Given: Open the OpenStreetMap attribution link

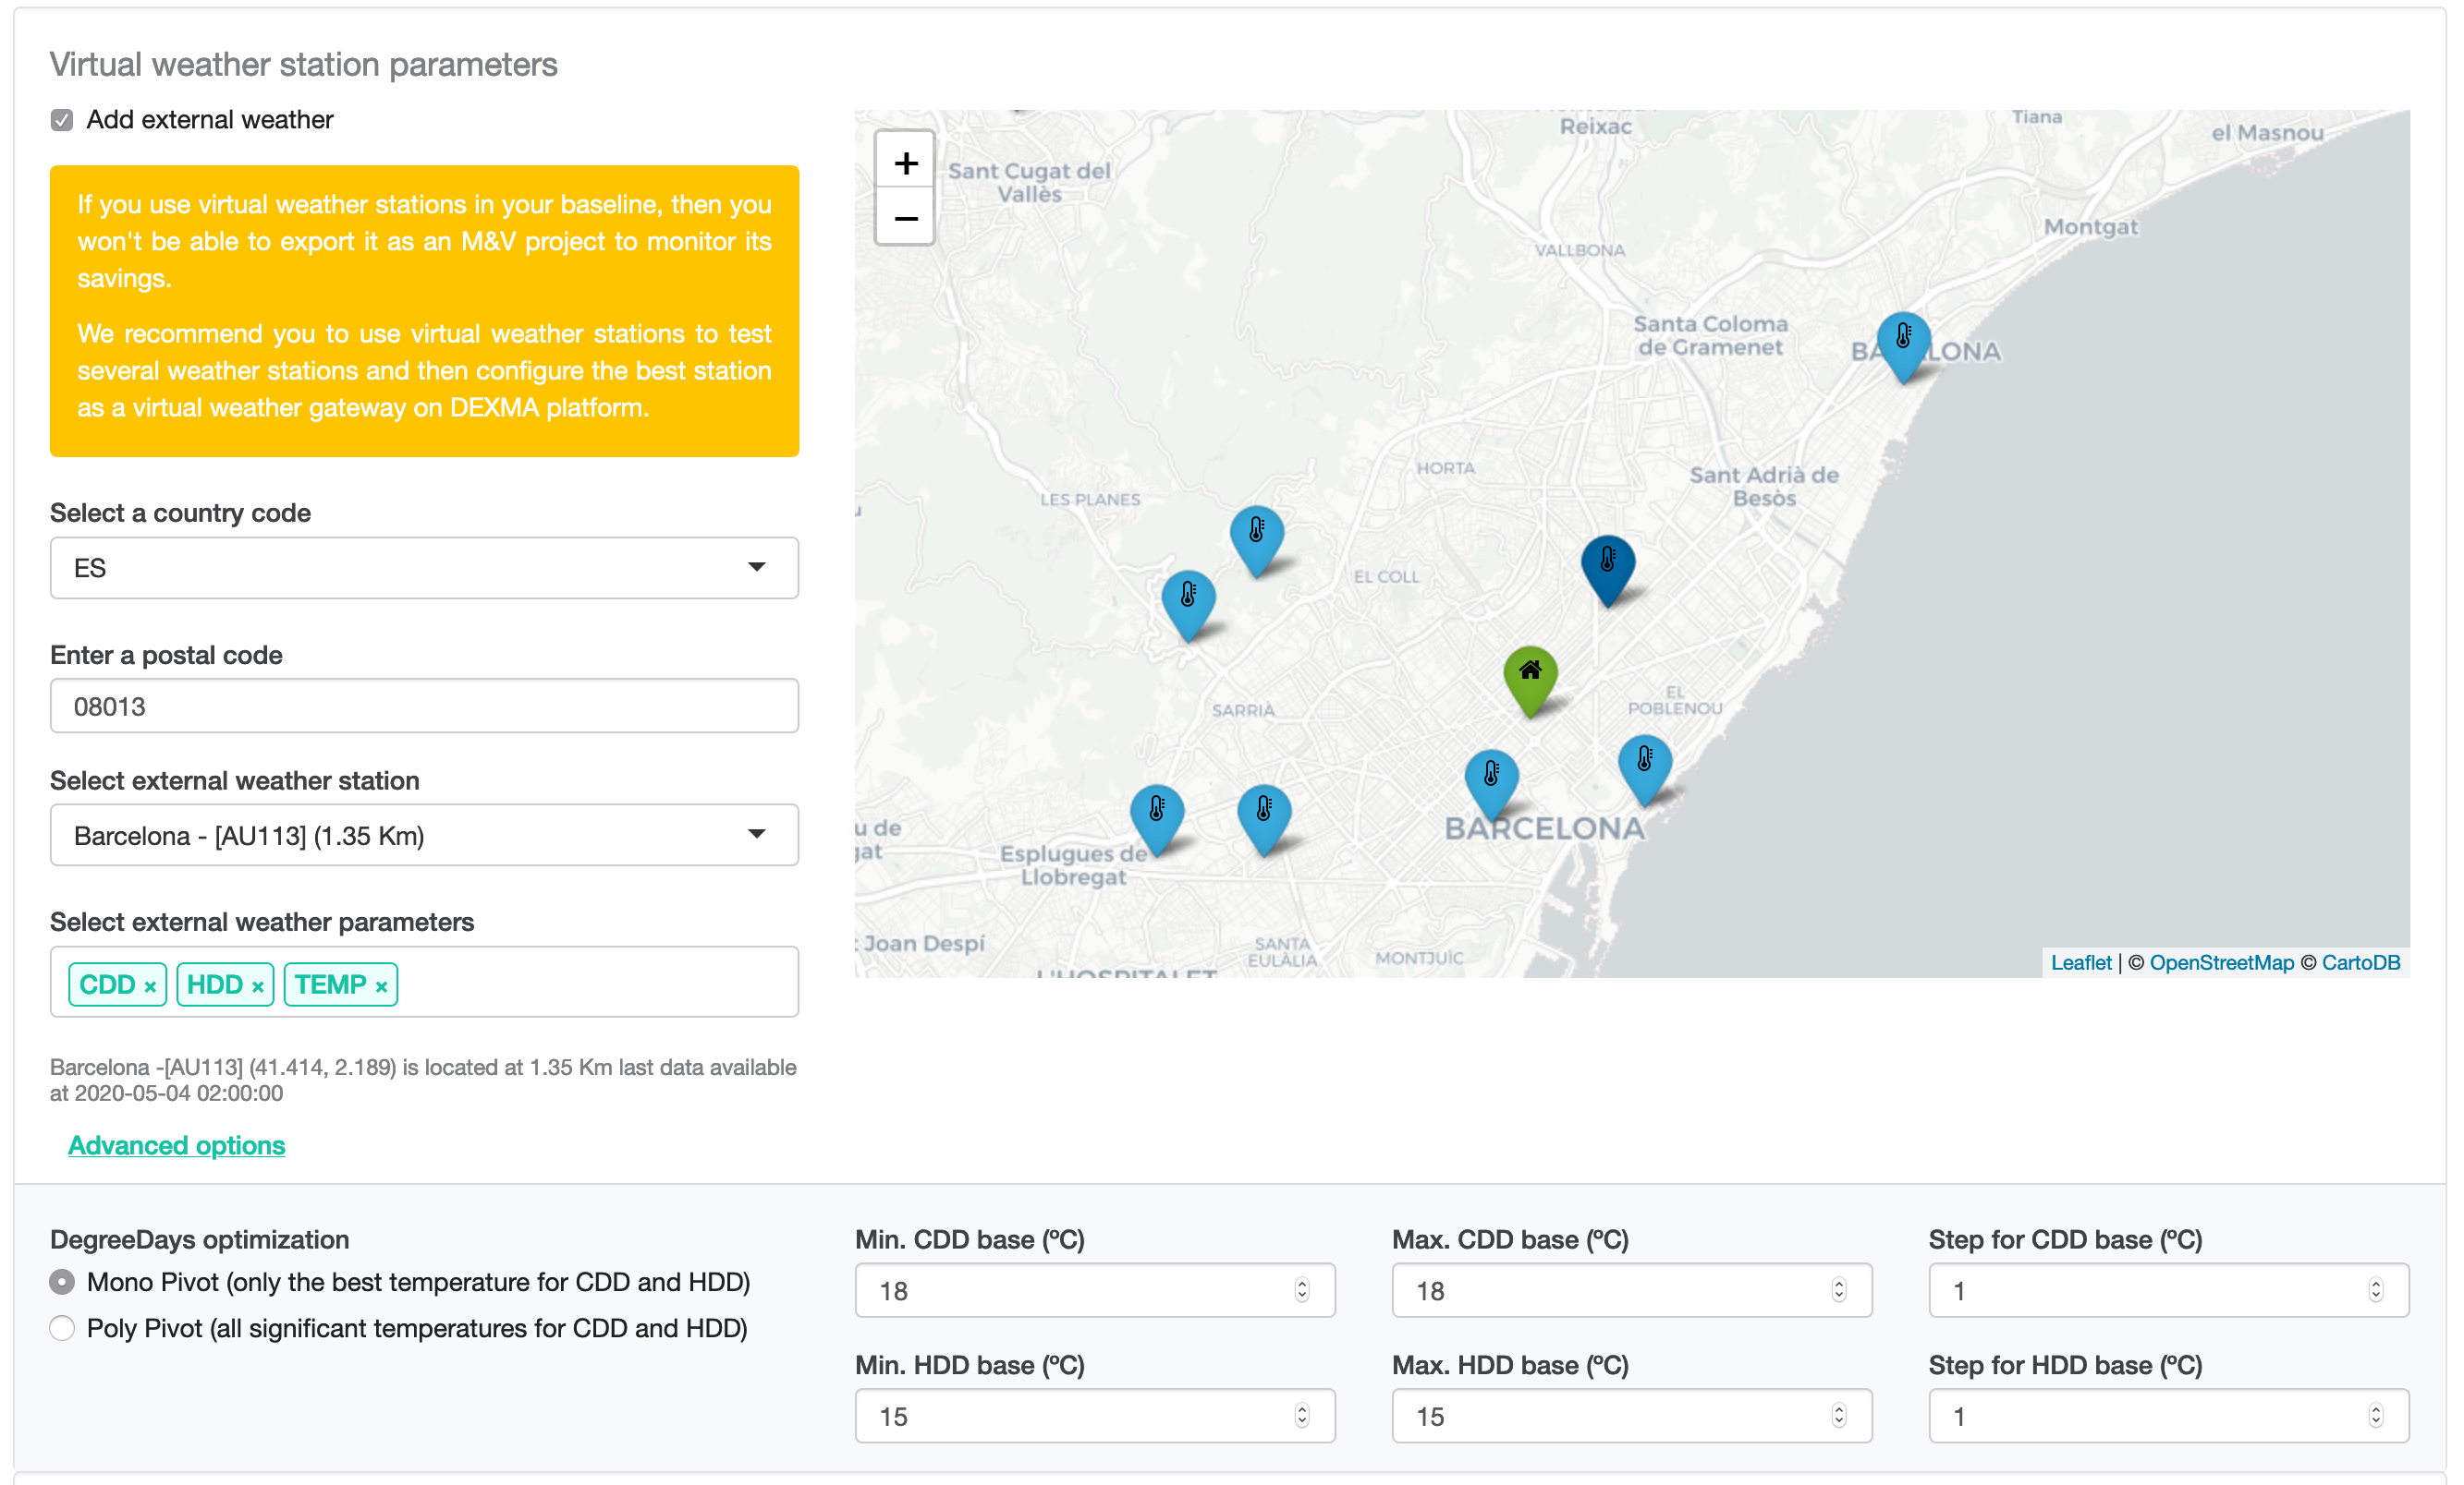Looking at the screenshot, I should coord(2221,962).
